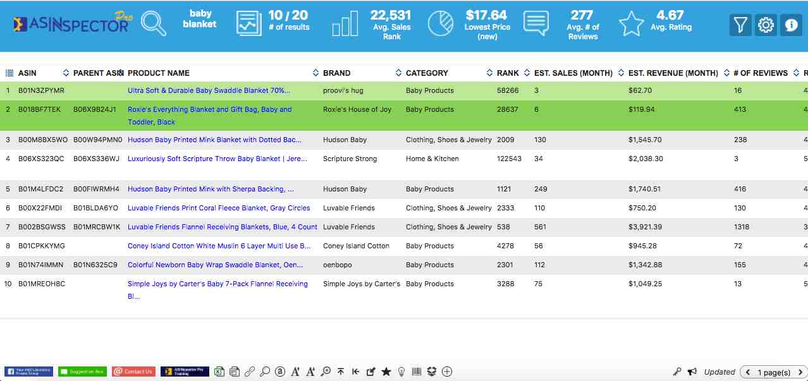Open Ultra Soft & Durable Baby Swaddle Blanket link
This screenshot has height=381, width=808.
pos(209,91)
